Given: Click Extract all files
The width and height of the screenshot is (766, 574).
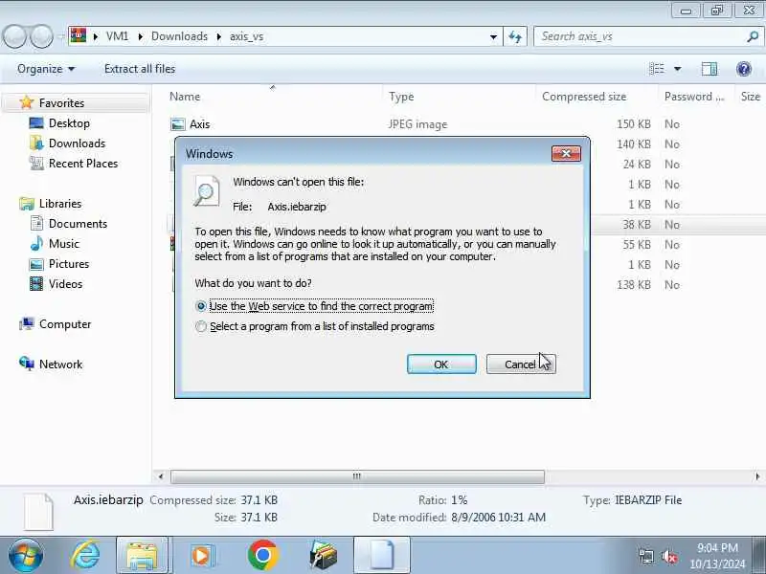Looking at the screenshot, I should (140, 69).
